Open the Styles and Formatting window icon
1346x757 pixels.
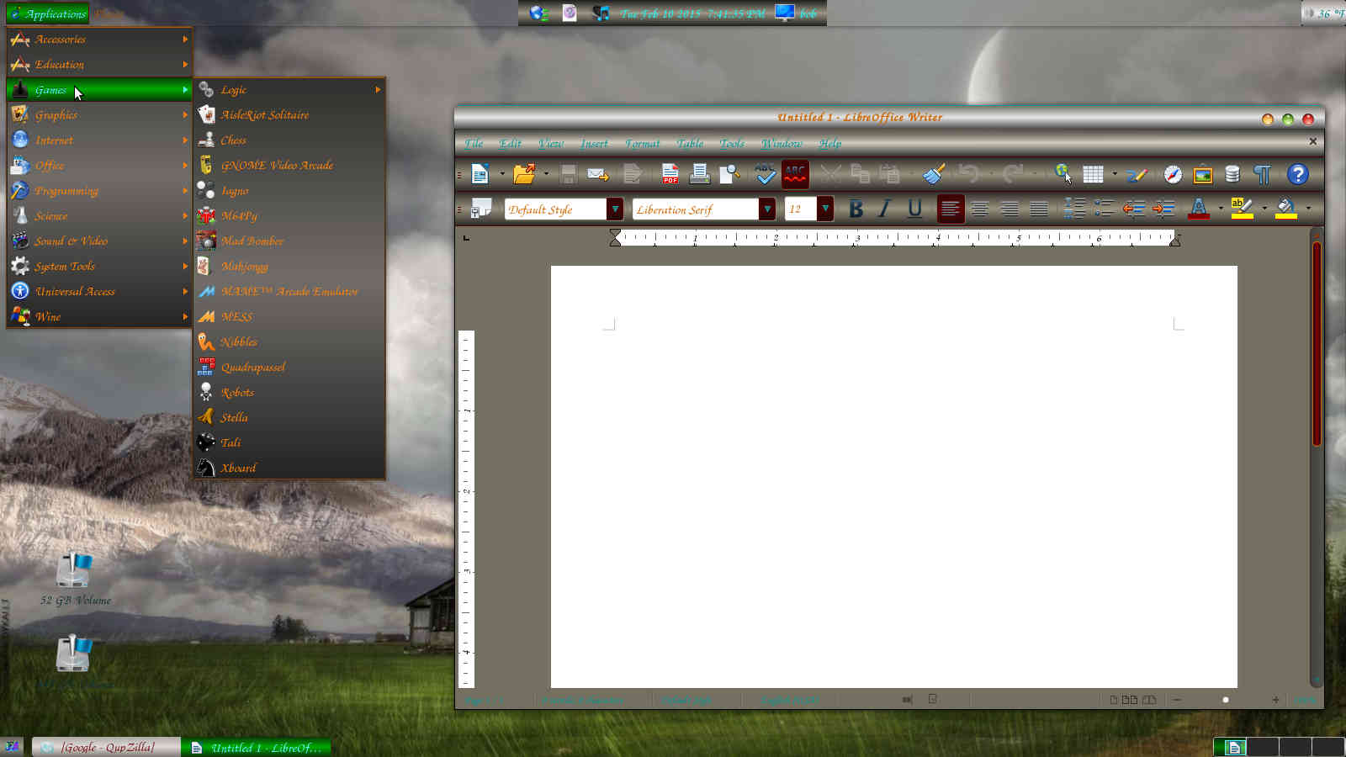point(481,209)
